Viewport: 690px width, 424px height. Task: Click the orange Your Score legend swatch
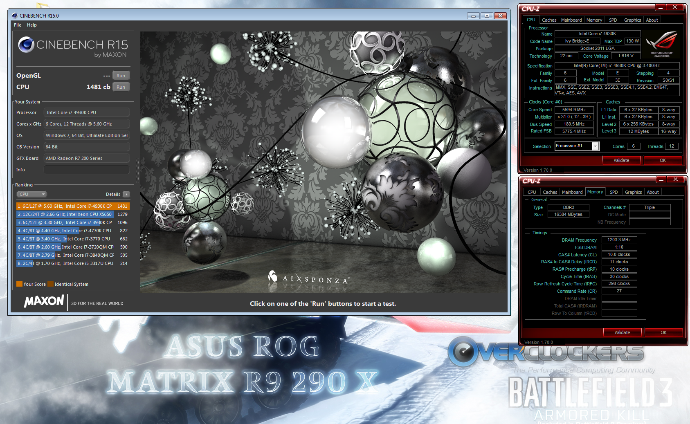19,284
